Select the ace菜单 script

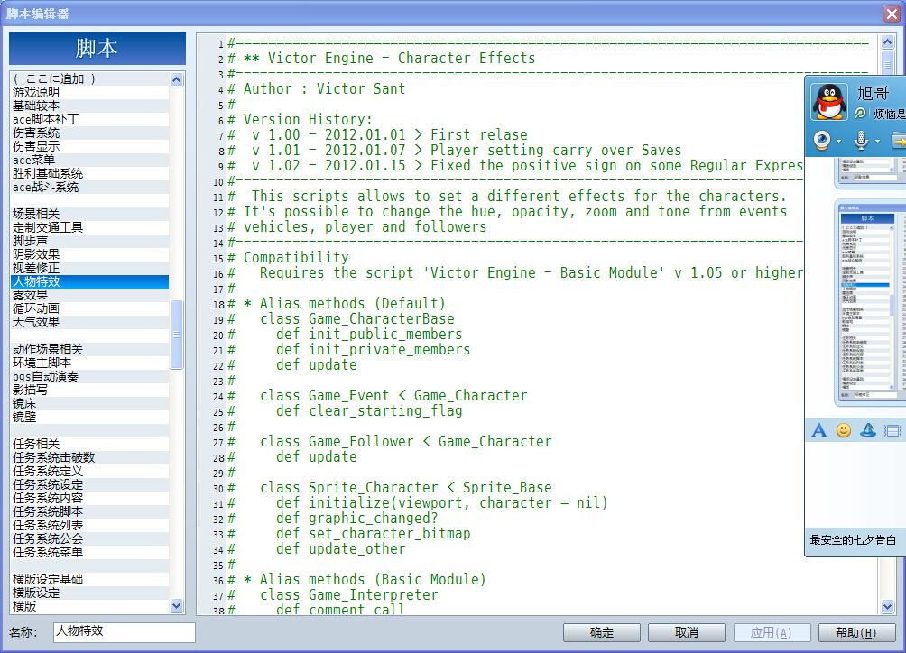coord(90,160)
